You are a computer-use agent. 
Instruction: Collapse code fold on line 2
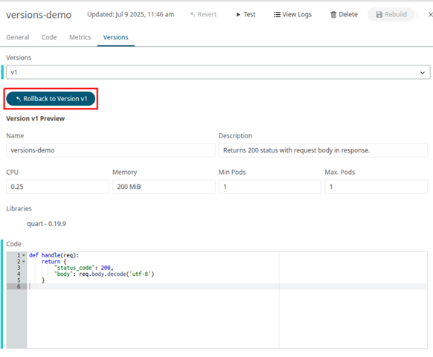24,262
